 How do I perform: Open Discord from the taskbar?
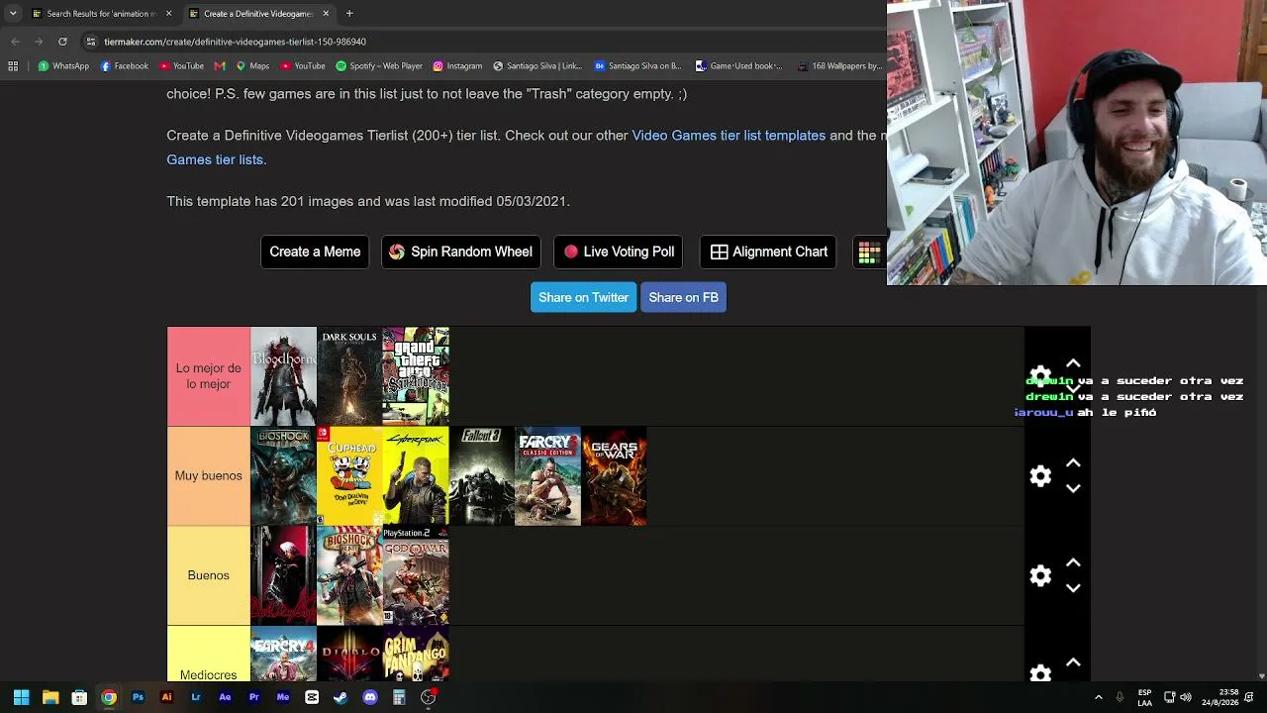pyautogui.click(x=370, y=697)
